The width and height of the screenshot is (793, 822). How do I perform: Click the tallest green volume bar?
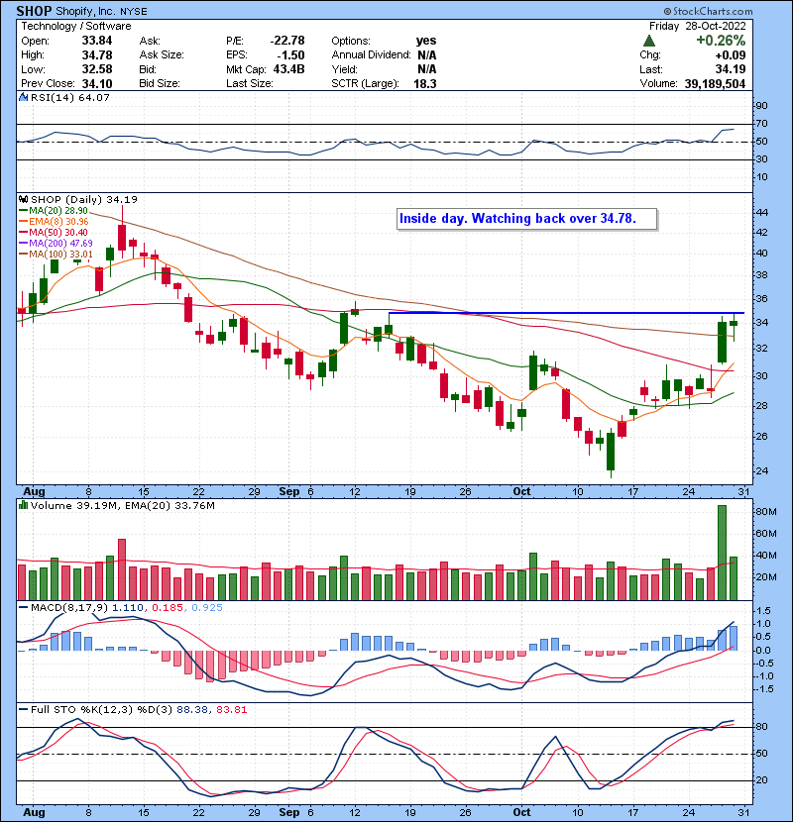(x=722, y=553)
